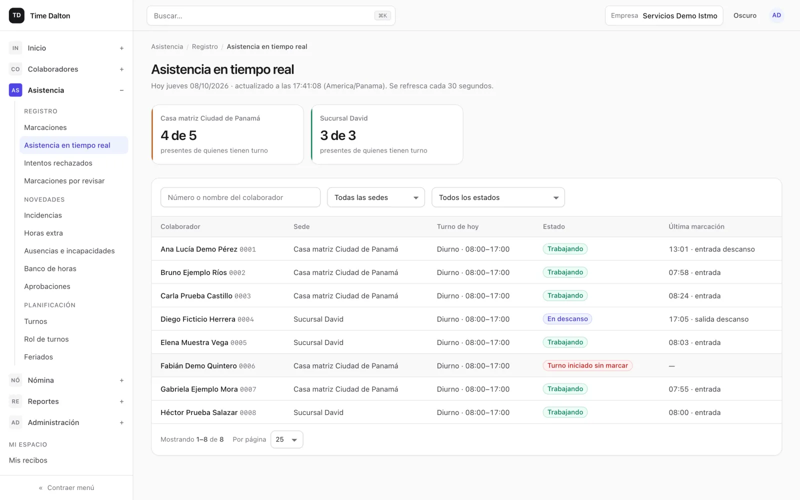Expand the Nómina section plus sign
The width and height of the screenshot is (800, 500).
tap(121, 380)
